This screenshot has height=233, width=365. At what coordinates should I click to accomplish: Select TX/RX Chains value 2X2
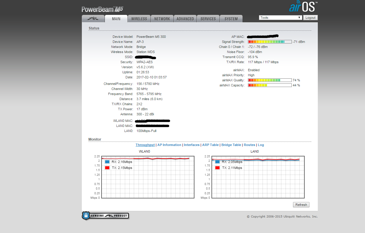click(139, 104)
